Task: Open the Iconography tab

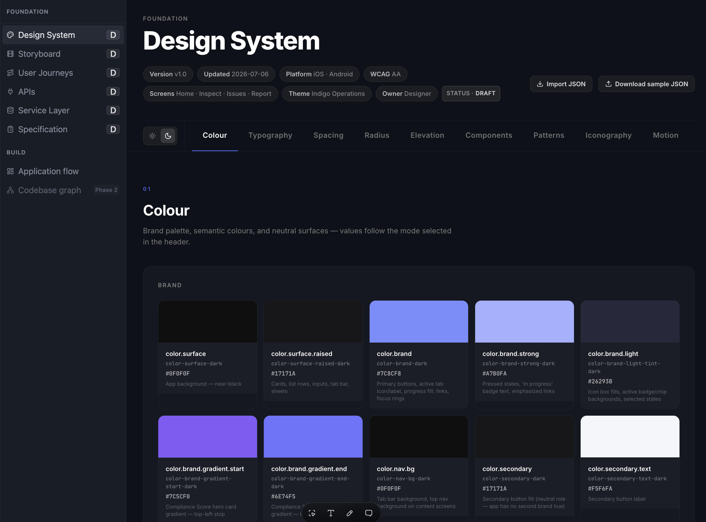Action: (x=608, y=135)
